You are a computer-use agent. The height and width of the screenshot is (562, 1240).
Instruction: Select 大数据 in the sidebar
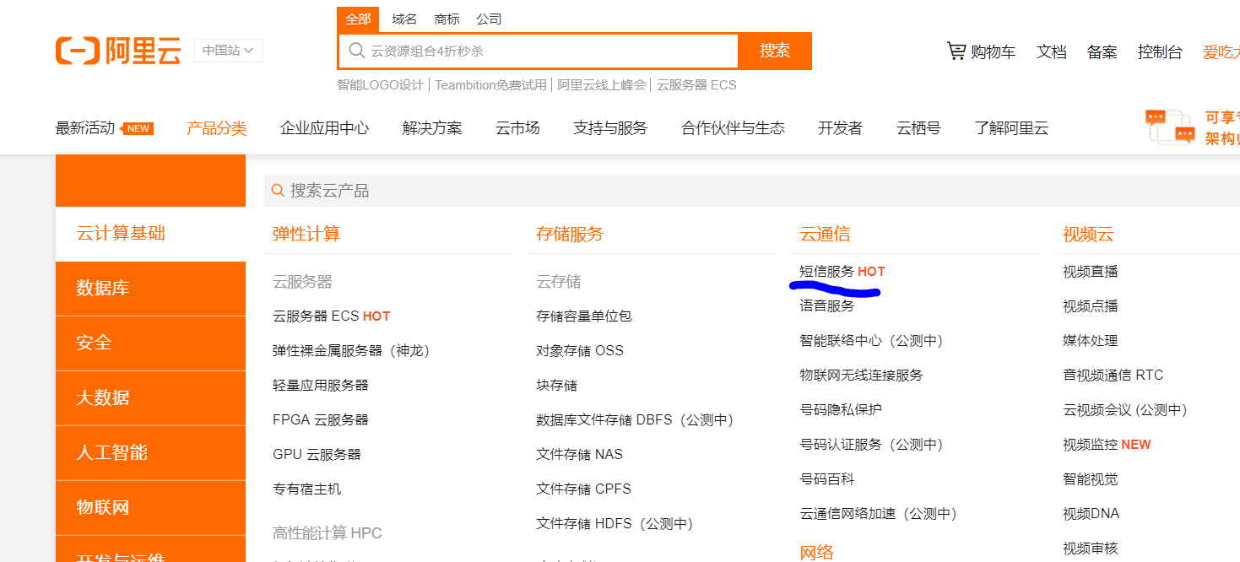tap(150, 398)
